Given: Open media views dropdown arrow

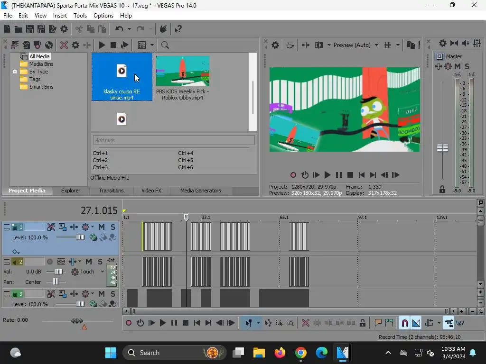Looking at the screenshot, I should 152,45.
